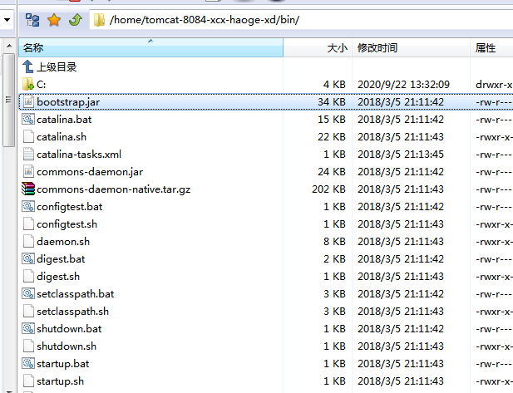513x393 pixels.
Task: Select the 上级目录 entry text
Action: tap(57, 67)
